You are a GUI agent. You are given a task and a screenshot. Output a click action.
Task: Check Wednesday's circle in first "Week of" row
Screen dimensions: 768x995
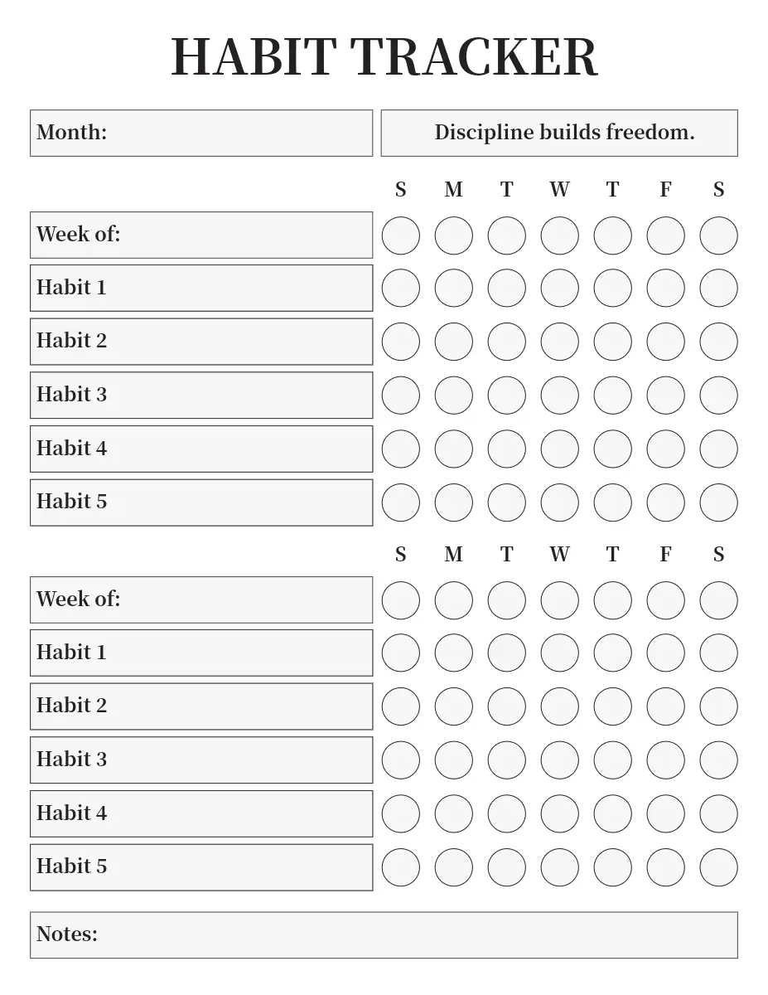559,235
